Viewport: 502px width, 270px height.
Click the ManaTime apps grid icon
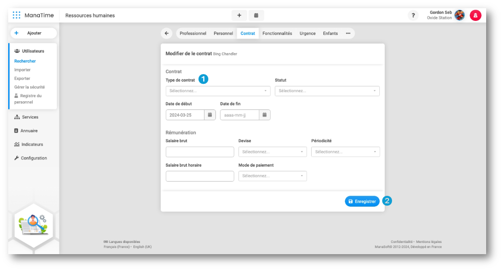pyautogui.click(x=17, y=15)
